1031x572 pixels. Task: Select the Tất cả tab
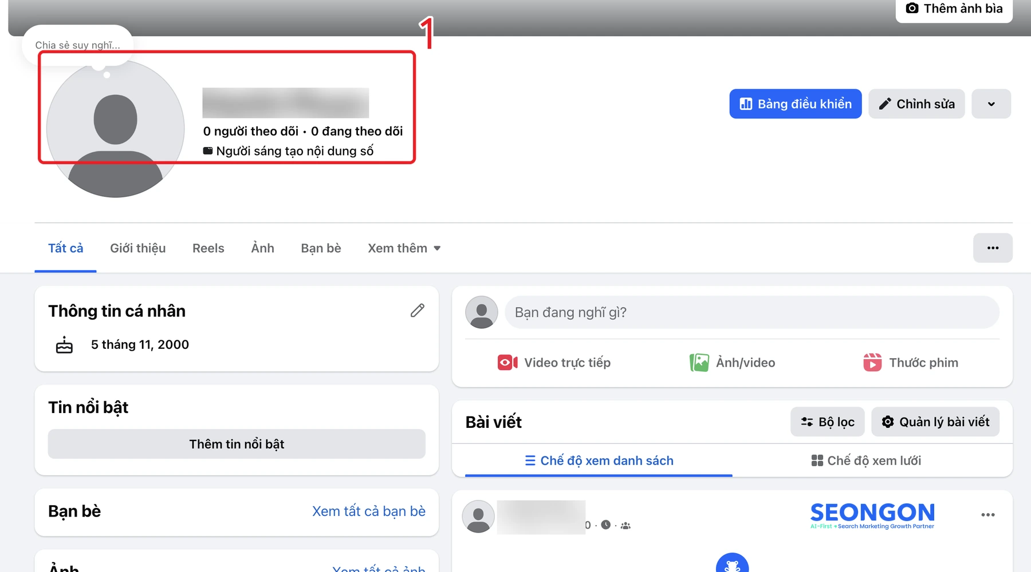coord(65,248)
